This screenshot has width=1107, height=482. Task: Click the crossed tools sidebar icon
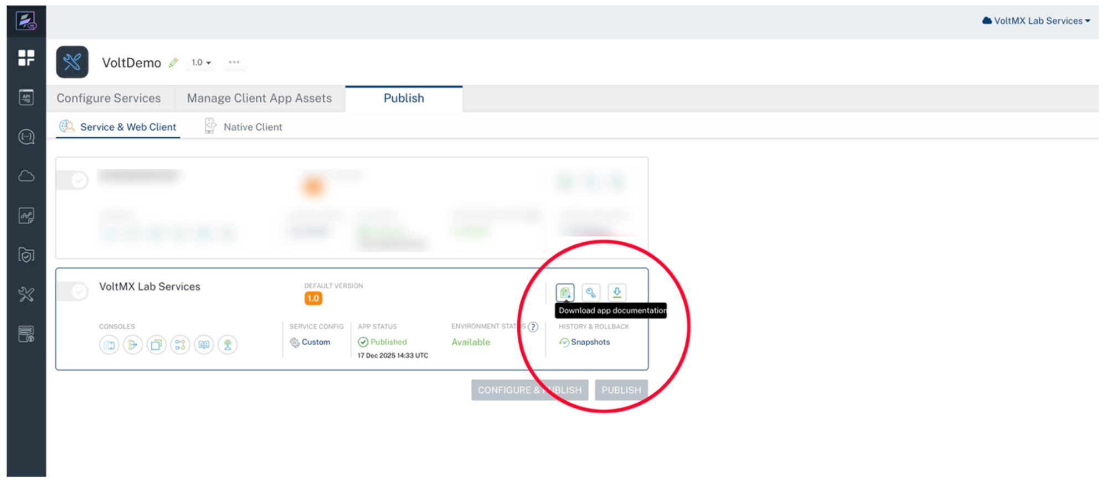[x=26, y=294]
